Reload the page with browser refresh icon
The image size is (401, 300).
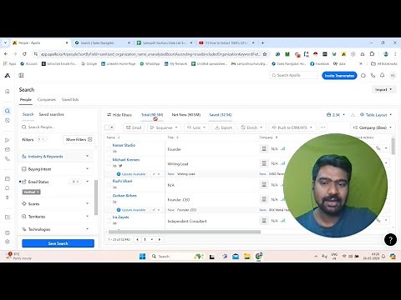coord(24,54)
